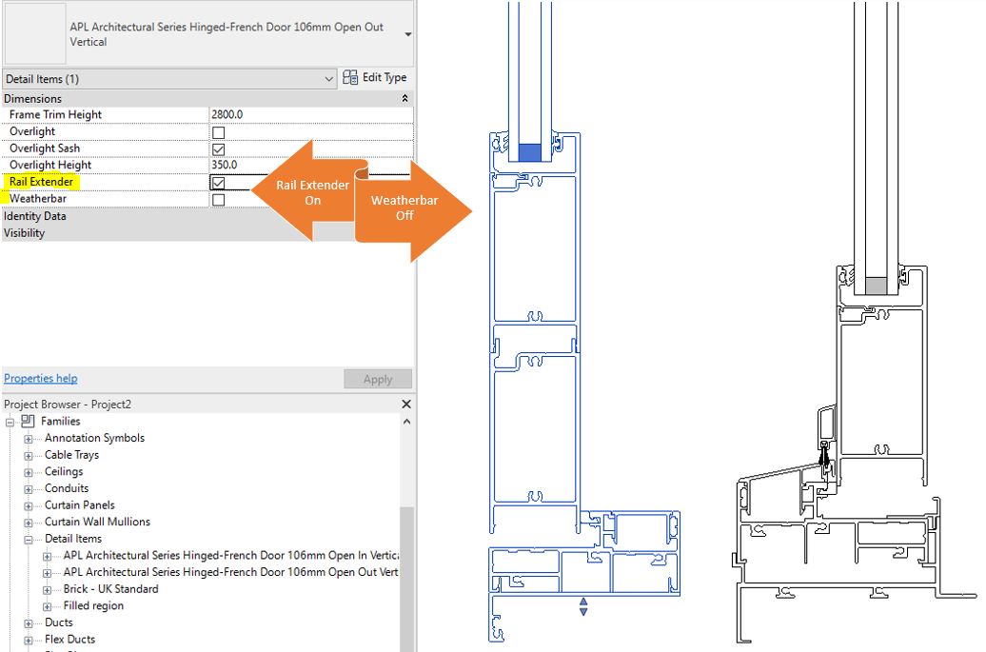Viewport: 986px width, 652px height.
Task: Select the Conduits tree item
Action: coord(67,488)
